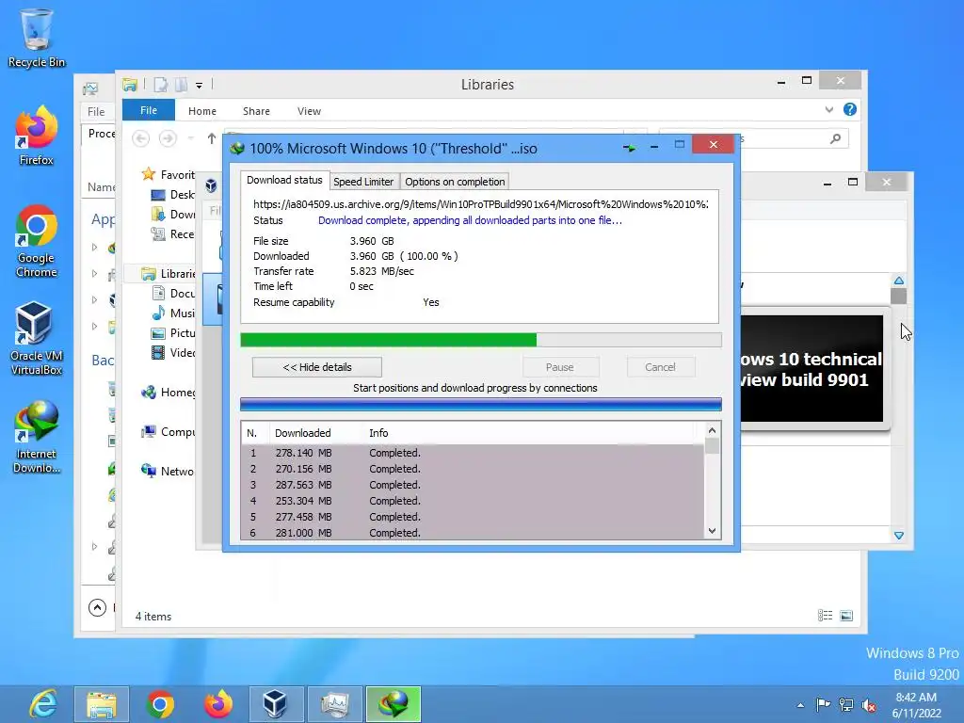Viewport: 964px width, 723px height.
Task: Open the View ribbon tab in Libraries
Action: click(x=309, y=111)
